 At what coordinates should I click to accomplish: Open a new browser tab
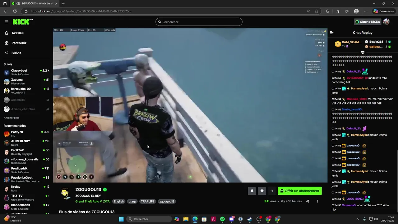[x=63, y=3]
